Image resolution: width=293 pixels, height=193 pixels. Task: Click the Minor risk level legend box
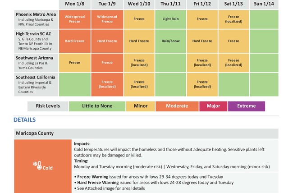click(141, 106)
